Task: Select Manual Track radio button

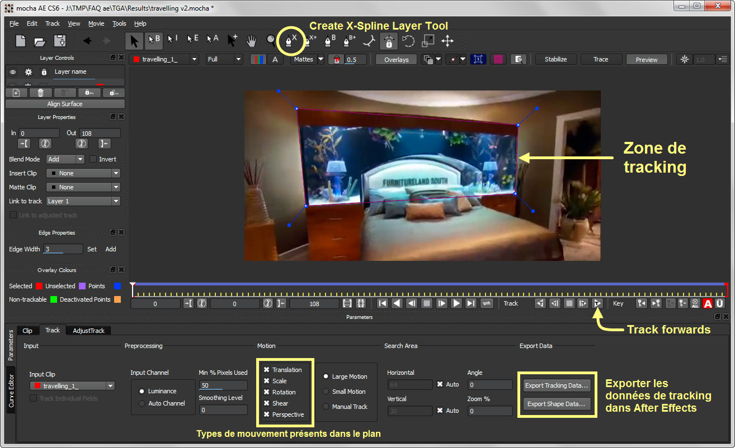Action: pos(326,407)
